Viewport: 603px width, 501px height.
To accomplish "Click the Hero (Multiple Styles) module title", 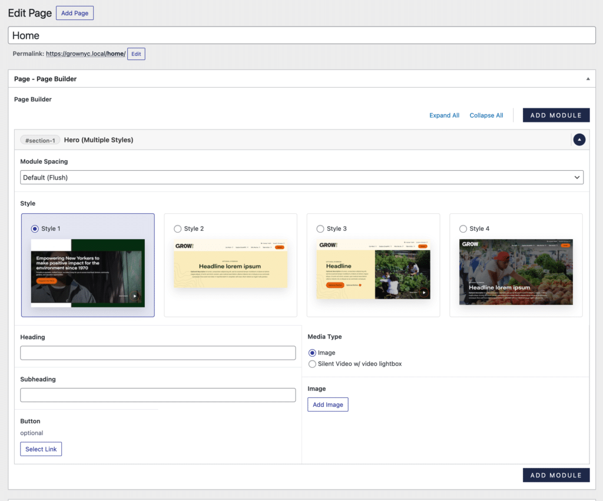I will (x=98, y=140).
